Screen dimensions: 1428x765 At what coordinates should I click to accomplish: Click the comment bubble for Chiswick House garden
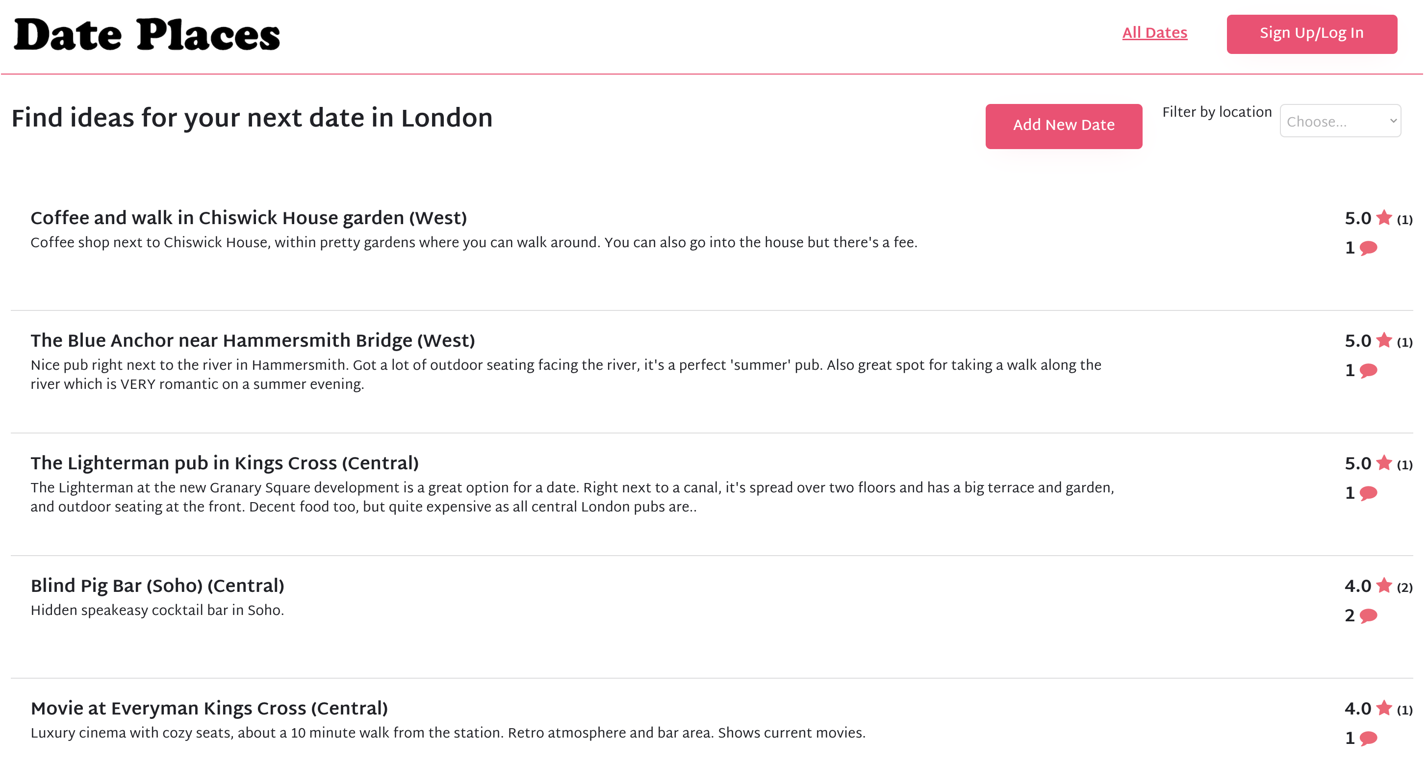click(x=1369, y=248)
